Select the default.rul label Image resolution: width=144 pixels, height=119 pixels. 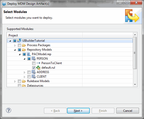(48, 68)
